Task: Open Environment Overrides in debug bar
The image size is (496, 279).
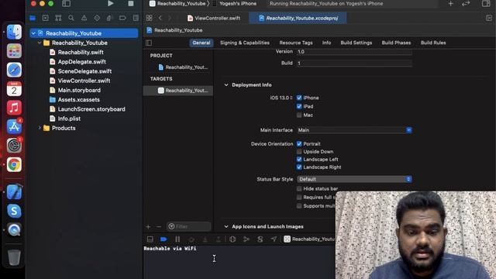Action: 260,239
